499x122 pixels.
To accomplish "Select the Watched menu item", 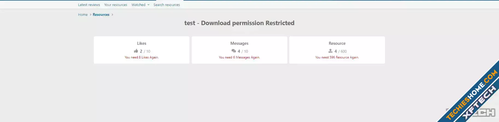I will pos(138,5).
